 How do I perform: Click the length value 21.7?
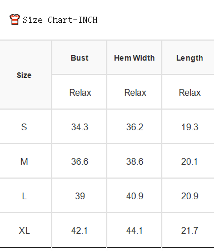(x=190, y=230)
